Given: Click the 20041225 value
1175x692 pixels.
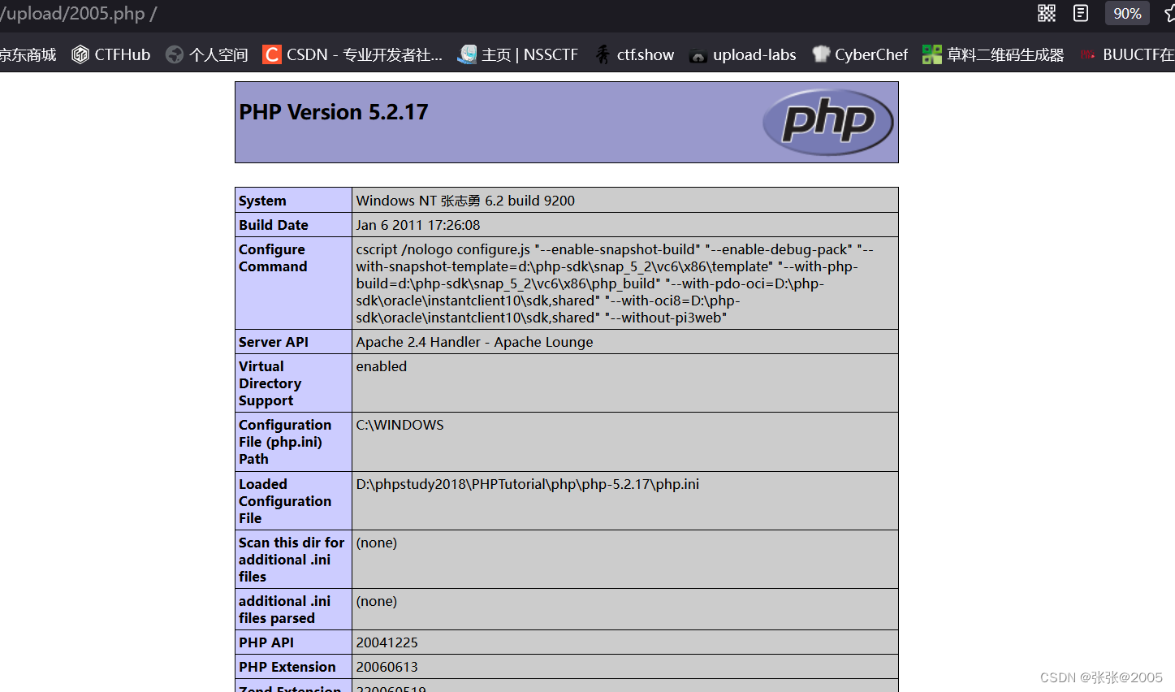Looking at the screenshot, I should coord(387,642).
